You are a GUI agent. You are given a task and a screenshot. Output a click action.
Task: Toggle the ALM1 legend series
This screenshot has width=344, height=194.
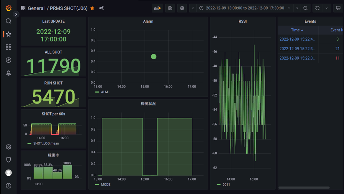point(105,92)
